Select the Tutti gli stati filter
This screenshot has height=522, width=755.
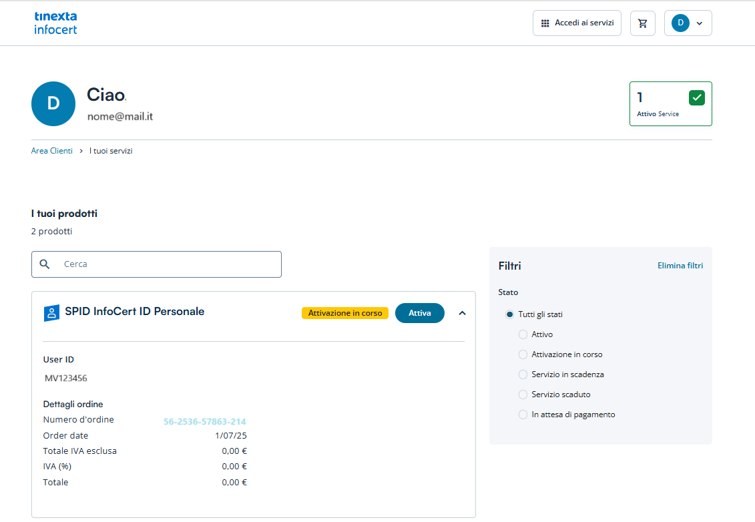point(510,314)
